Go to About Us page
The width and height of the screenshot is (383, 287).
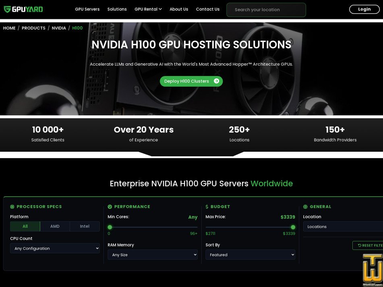tap(179, 9)
